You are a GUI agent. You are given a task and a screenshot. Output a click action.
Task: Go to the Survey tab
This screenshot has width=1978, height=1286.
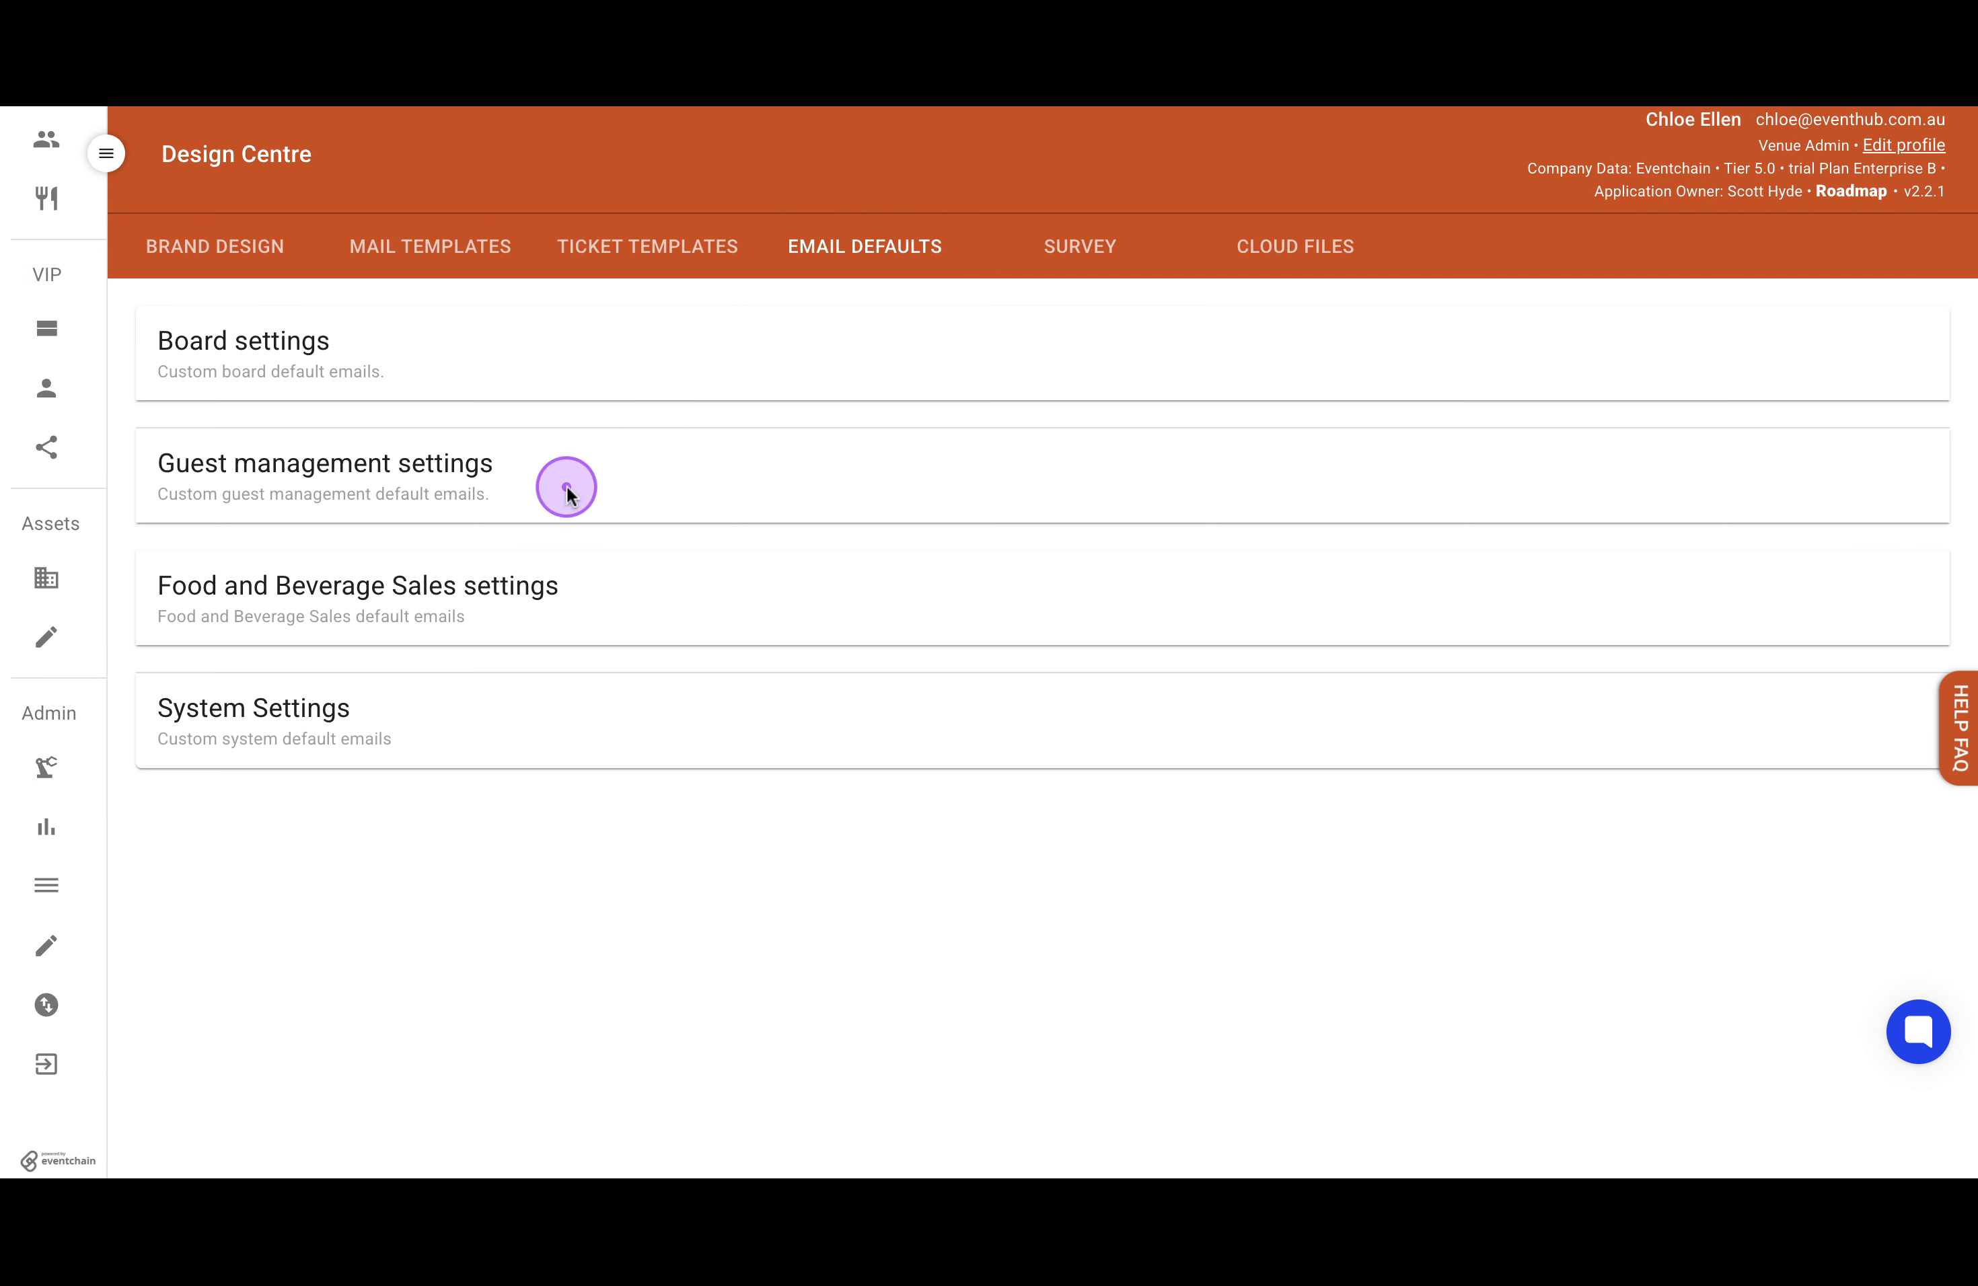pyautogui.click(x=1080, y=247)
